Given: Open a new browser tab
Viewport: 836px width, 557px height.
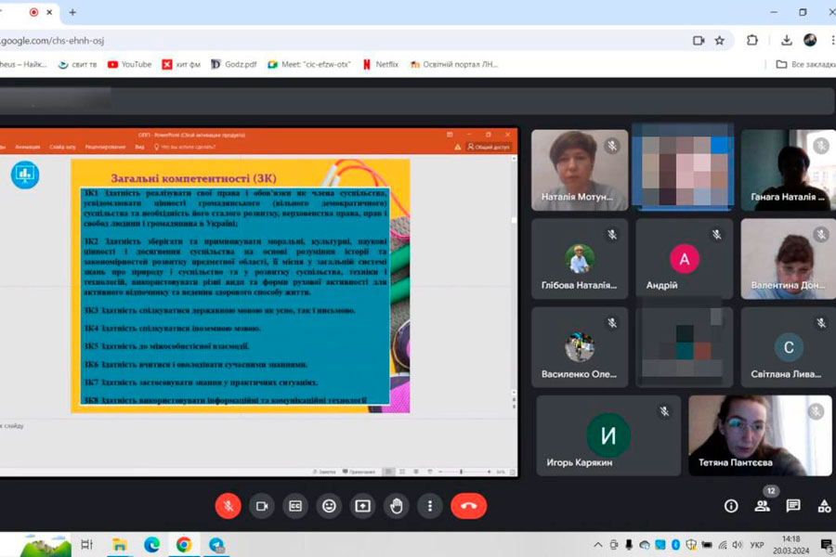Looking at the screenshot, I should coord(72,12).
